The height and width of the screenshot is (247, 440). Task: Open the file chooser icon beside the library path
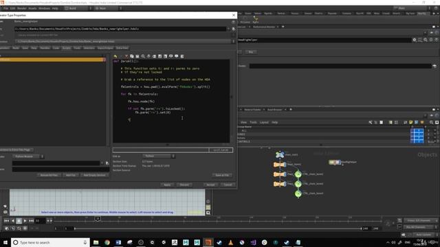pyautogui.click(x=234, y=29)
